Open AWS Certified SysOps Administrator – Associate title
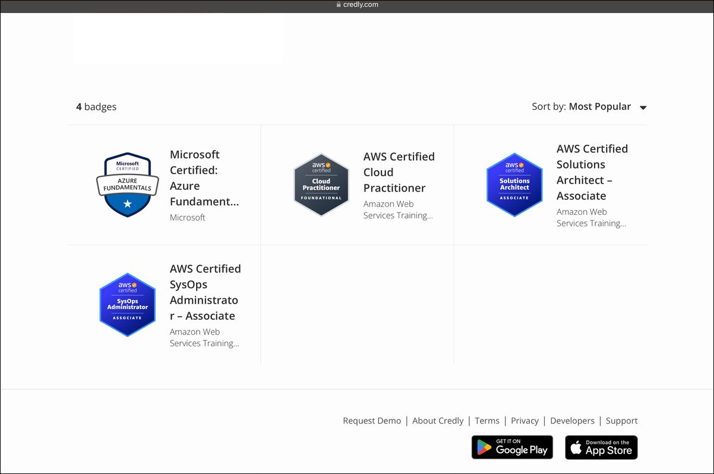The width and height of the screenshot is (714, 474). pos(206,292)
